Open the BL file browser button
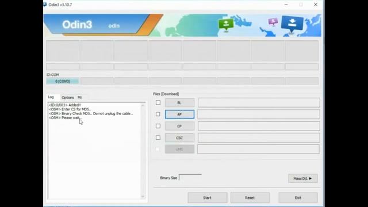Viewport: 368px width, 207px height. [x=179, y=102]
